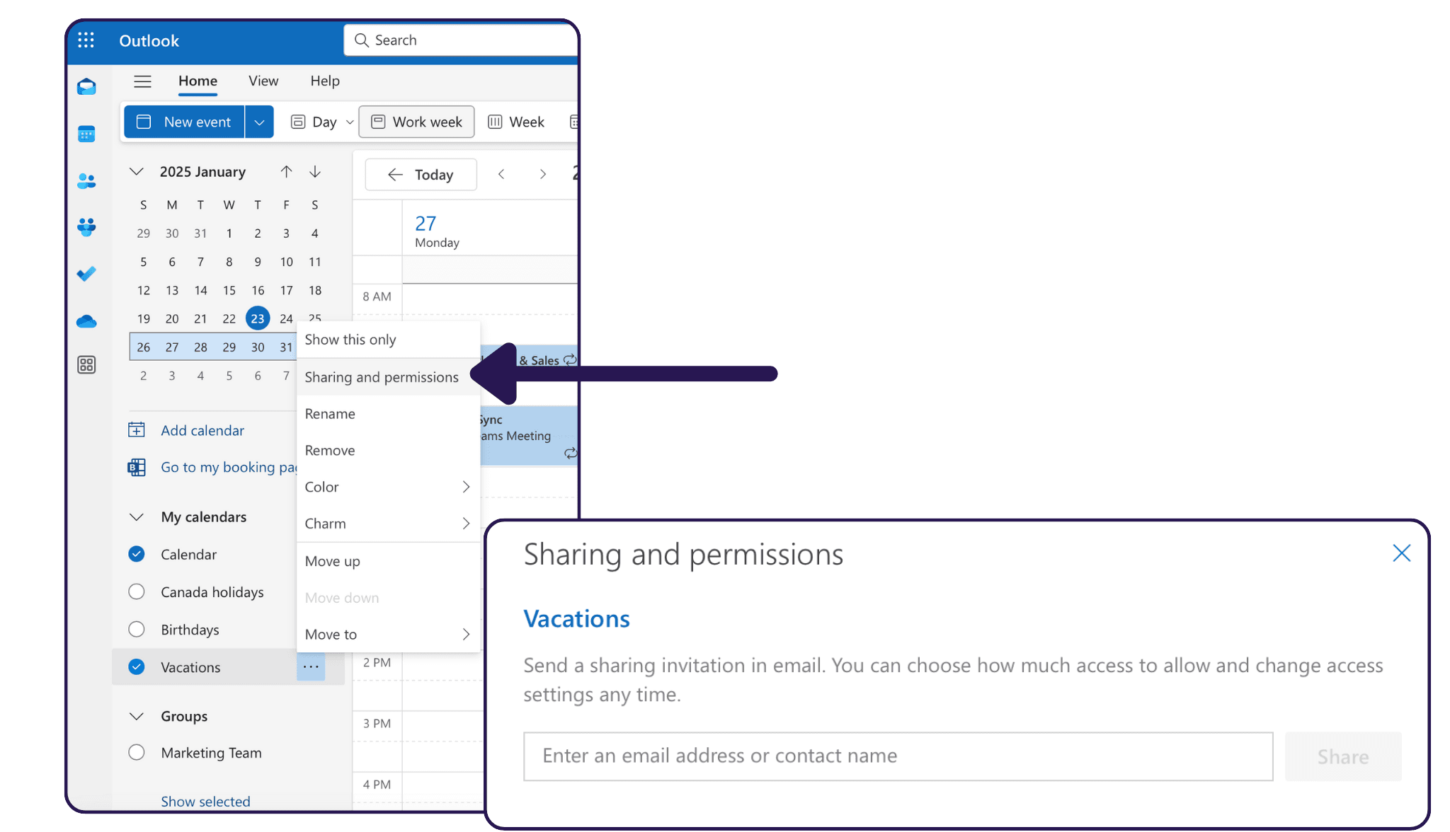Open Groups icon in the left sidebar

pyautogui.click(x=86, y=227)
